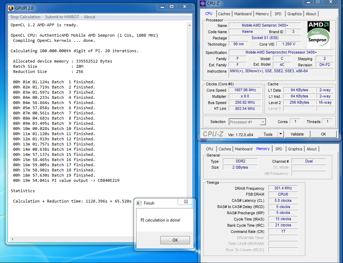Click the Instructions field text
Viewport: 343px width, 263px height.
pos(281,73)
